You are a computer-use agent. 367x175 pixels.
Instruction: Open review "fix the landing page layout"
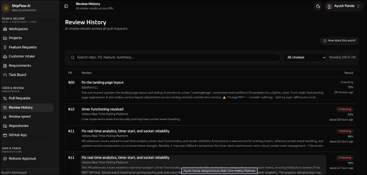pyautogui.click(x=103, y=82)
